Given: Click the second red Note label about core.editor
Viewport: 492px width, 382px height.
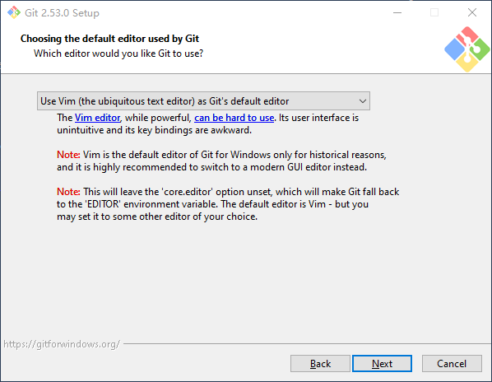Looking at the screenshot, I should tap(68, 192).
